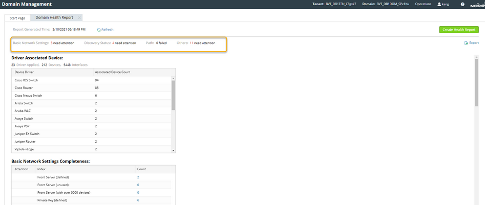Click the Export icon

pyautogui.click(x=466, y=43)
